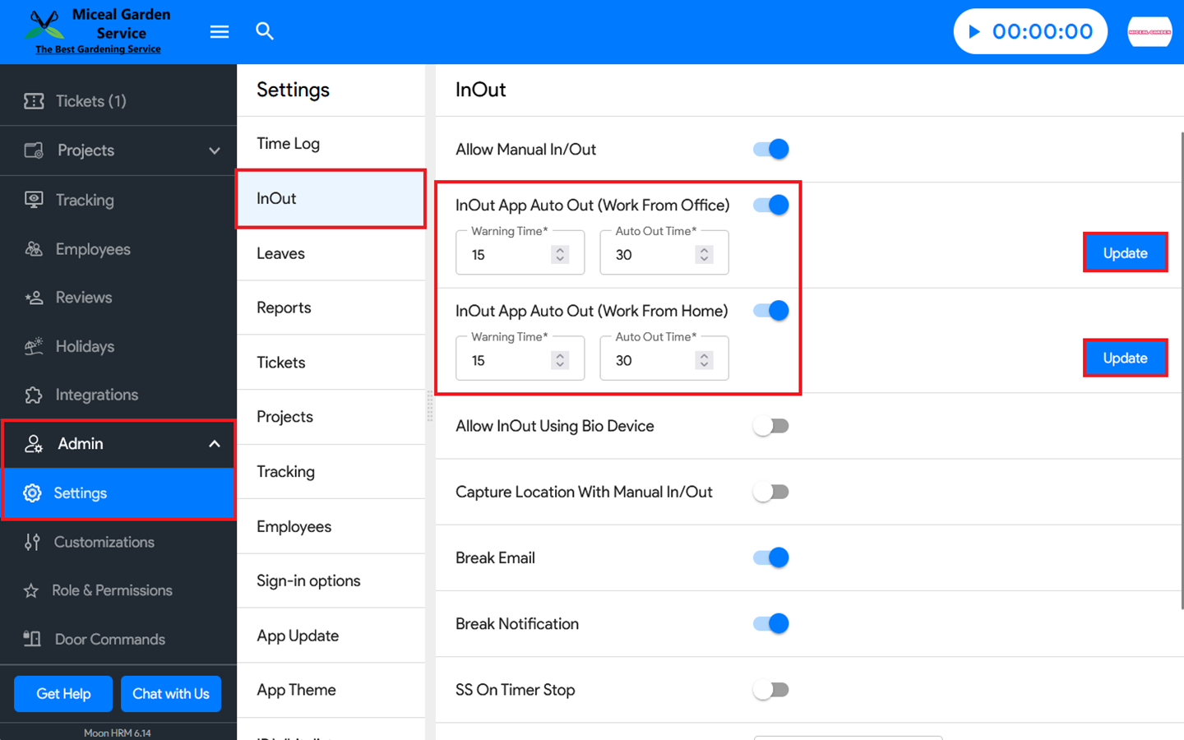Enable SS On Timer Stop toggle
The width and height of the screenshot is (1184, 740).
coord(771,690)
